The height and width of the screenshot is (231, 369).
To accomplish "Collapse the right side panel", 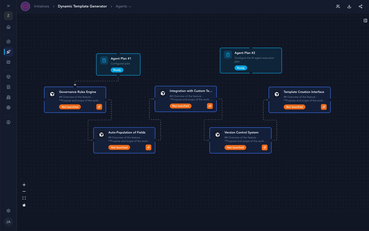I will tap(365, 21).
